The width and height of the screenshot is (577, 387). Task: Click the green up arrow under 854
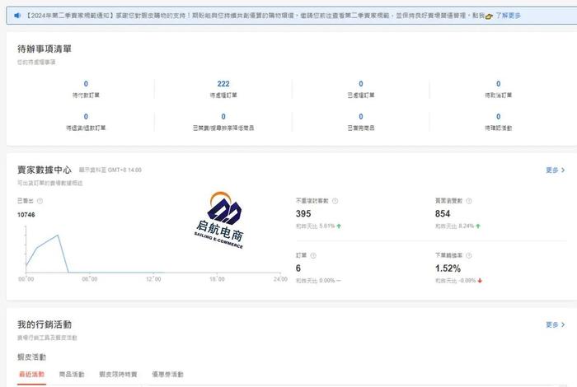(478, 226)
